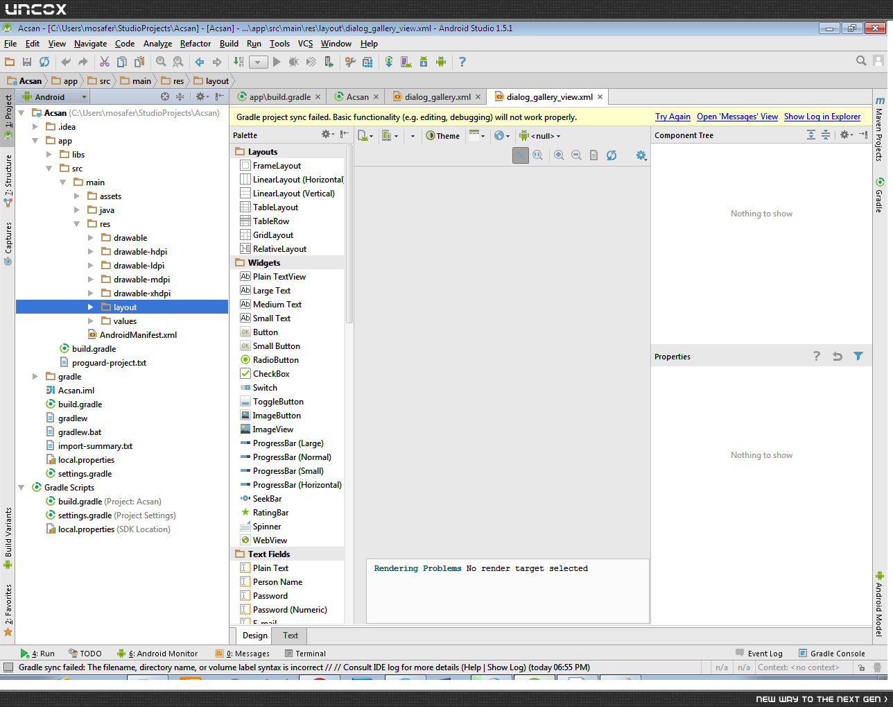Screen dimensions: 893x707
Task: Click the green Run play icon
Action: (x=277, y=62)
